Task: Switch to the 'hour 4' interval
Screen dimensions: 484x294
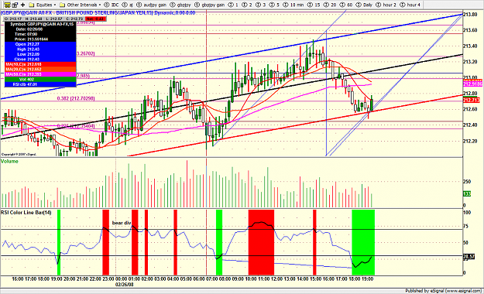Action: (410, 5)
